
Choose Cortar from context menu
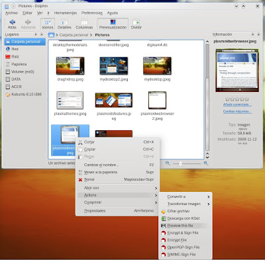point(117,142)
